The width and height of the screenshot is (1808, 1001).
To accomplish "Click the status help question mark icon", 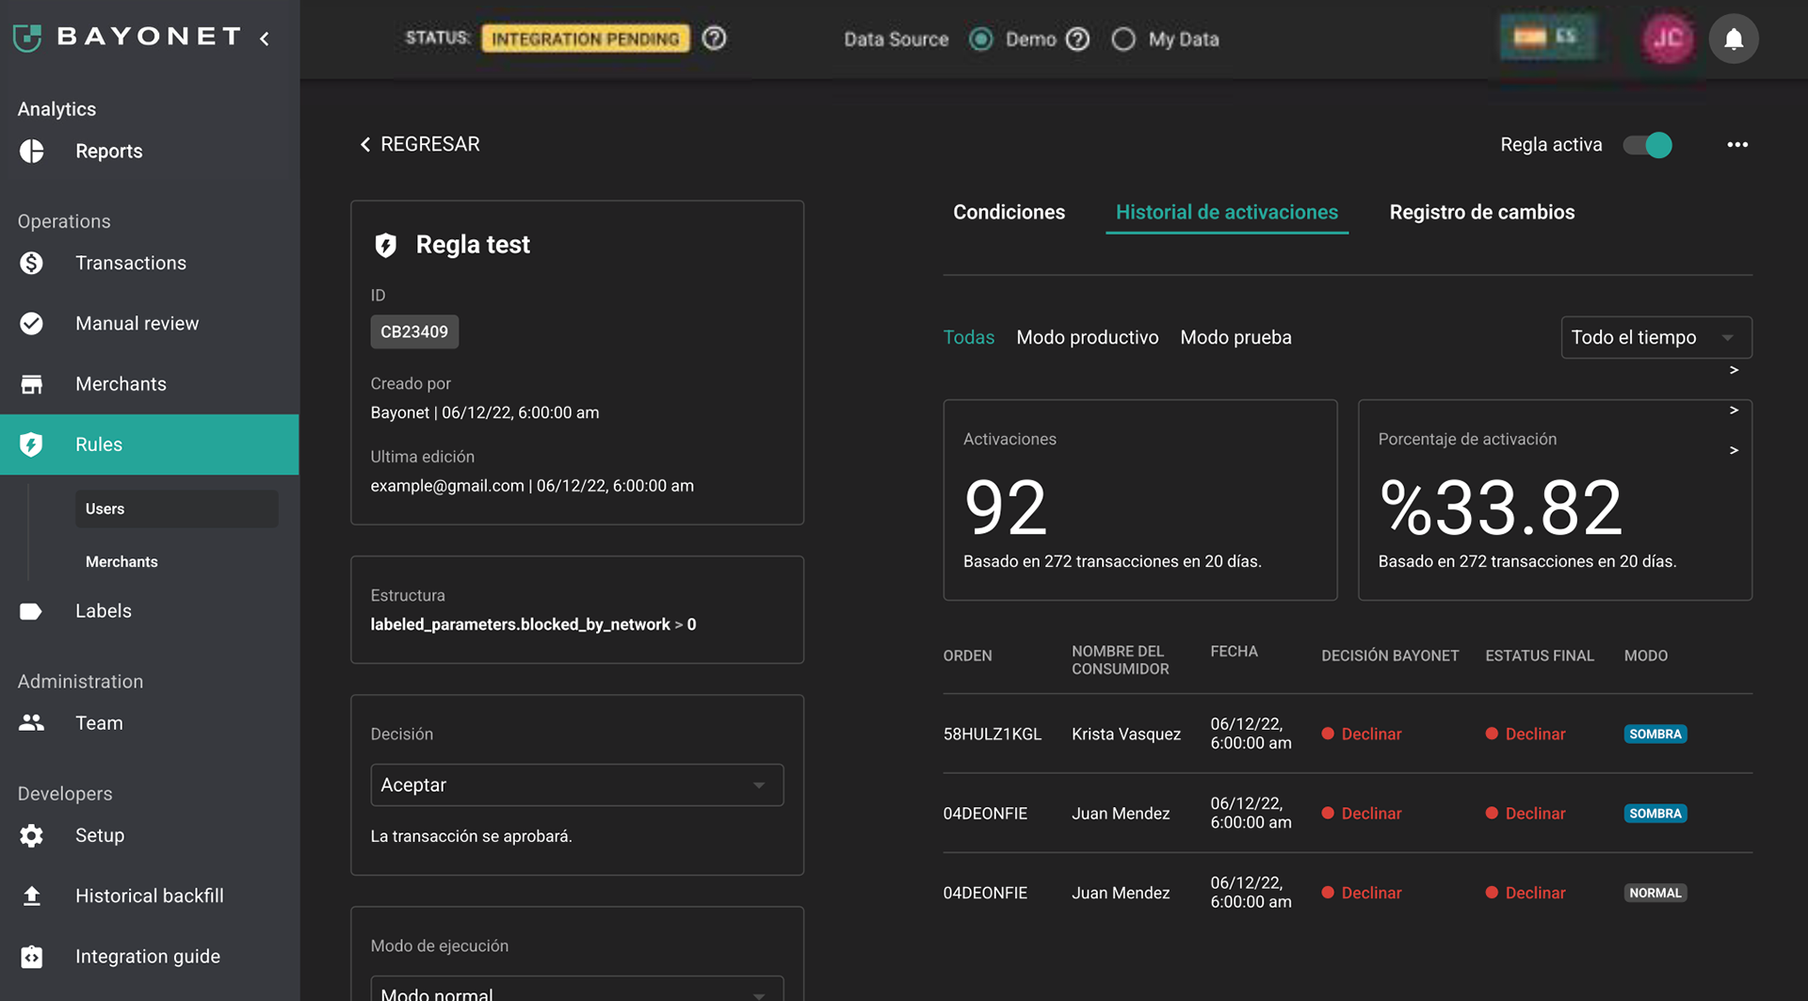I will (x=715, y=39).
